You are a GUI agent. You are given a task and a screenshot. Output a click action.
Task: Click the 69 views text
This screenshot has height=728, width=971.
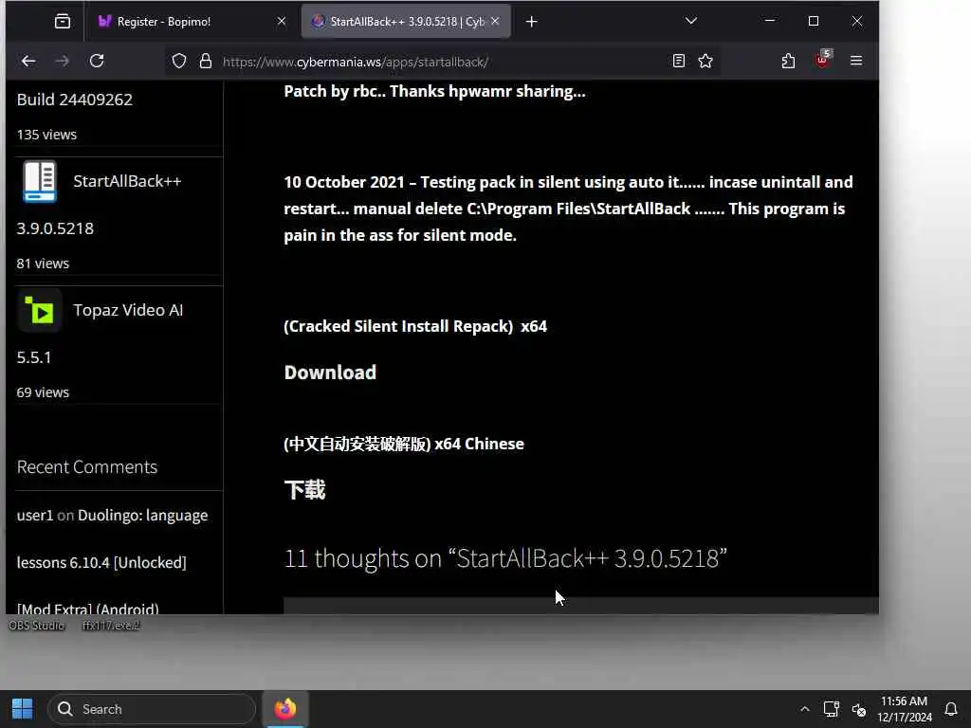[x=43, y=392]
